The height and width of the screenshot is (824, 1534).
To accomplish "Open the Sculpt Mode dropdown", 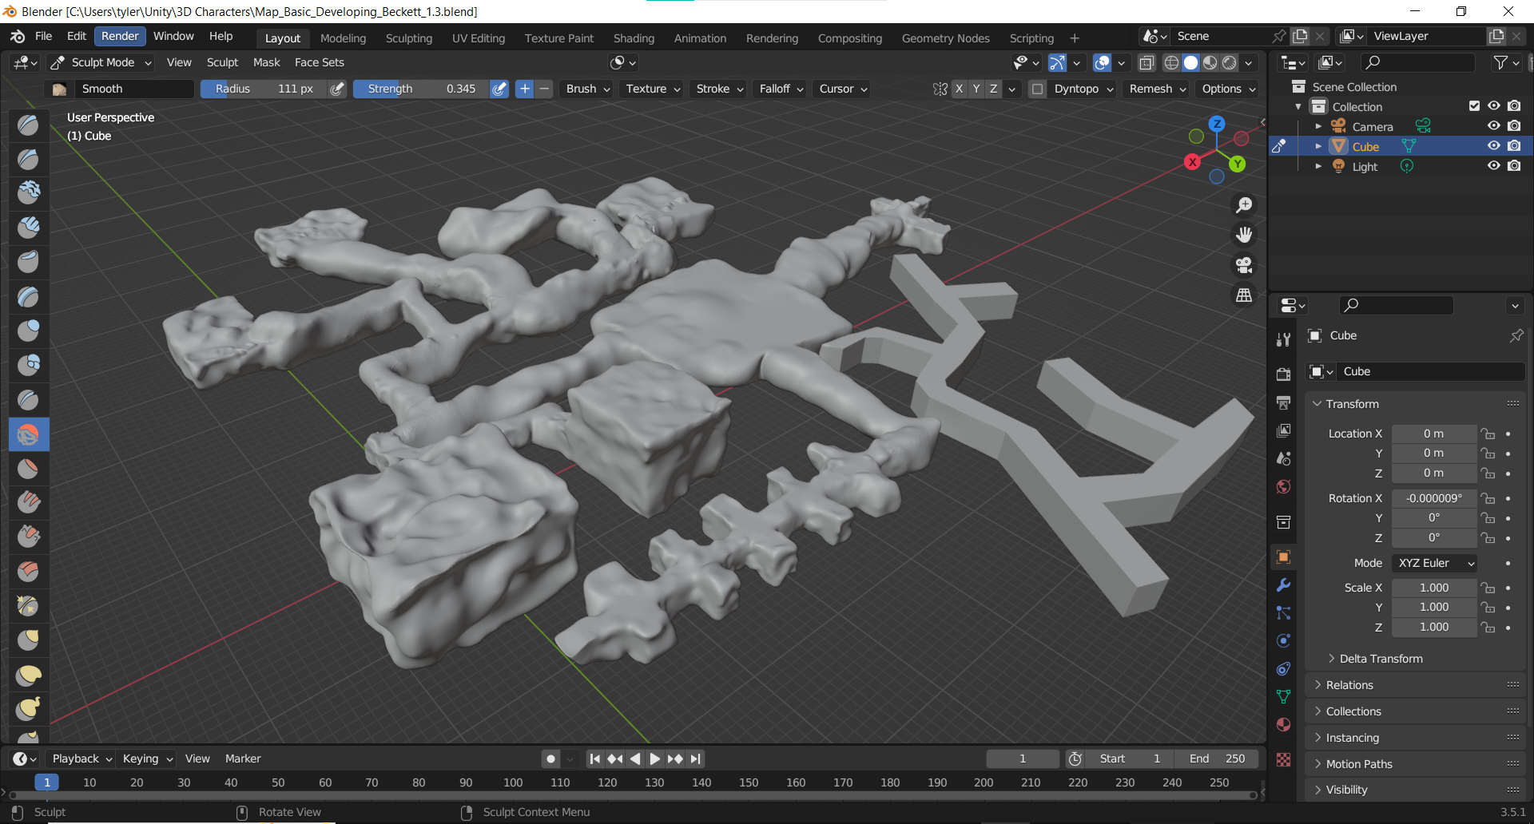I will [x=101, y=62].
